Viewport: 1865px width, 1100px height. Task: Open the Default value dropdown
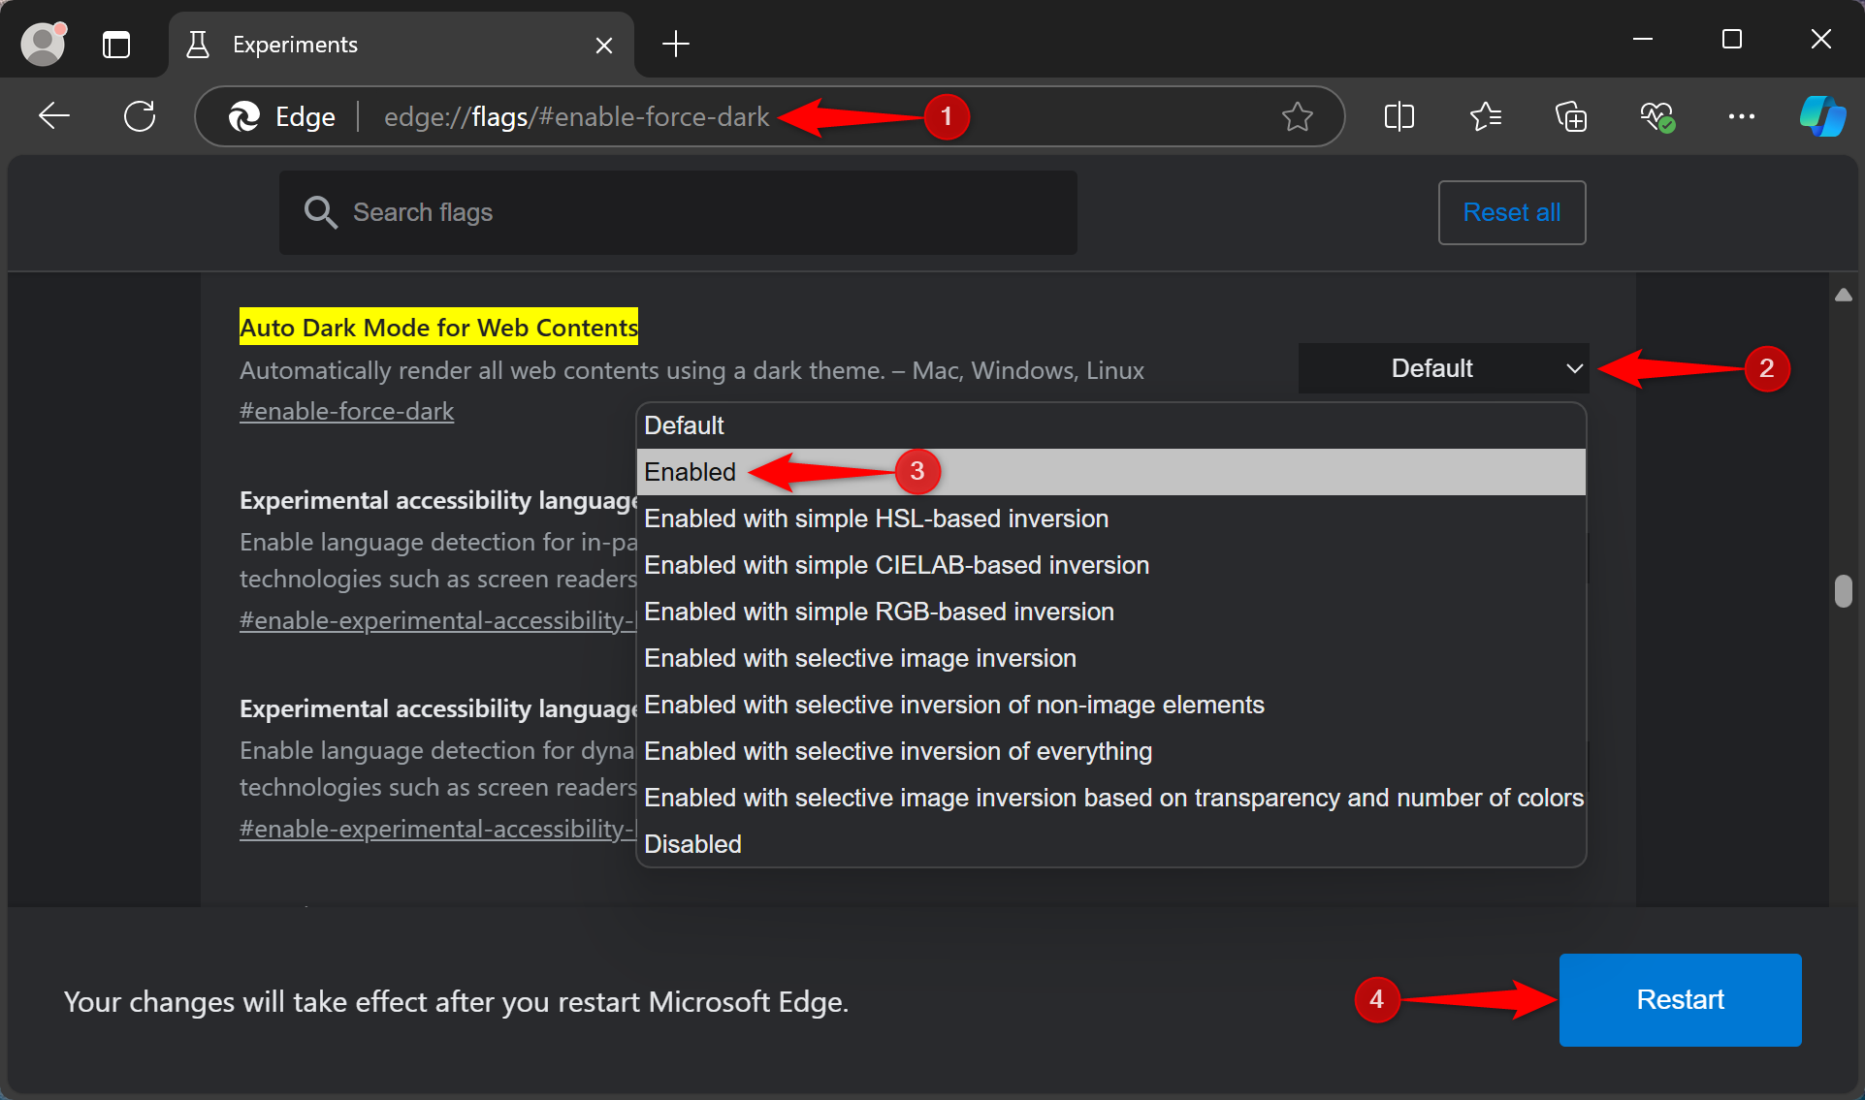click(1442, 368)
